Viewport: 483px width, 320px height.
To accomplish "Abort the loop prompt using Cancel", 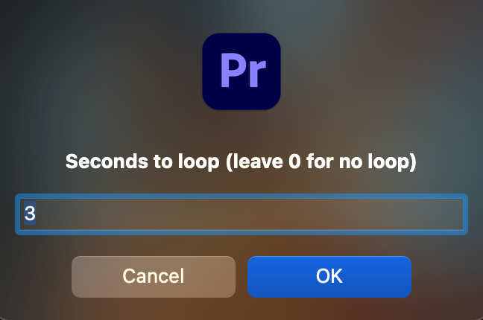I will pyautogui.click(x=153, y=276).
